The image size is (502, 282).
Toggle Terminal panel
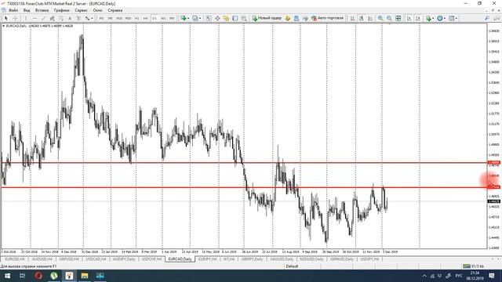tap(235, 18)
